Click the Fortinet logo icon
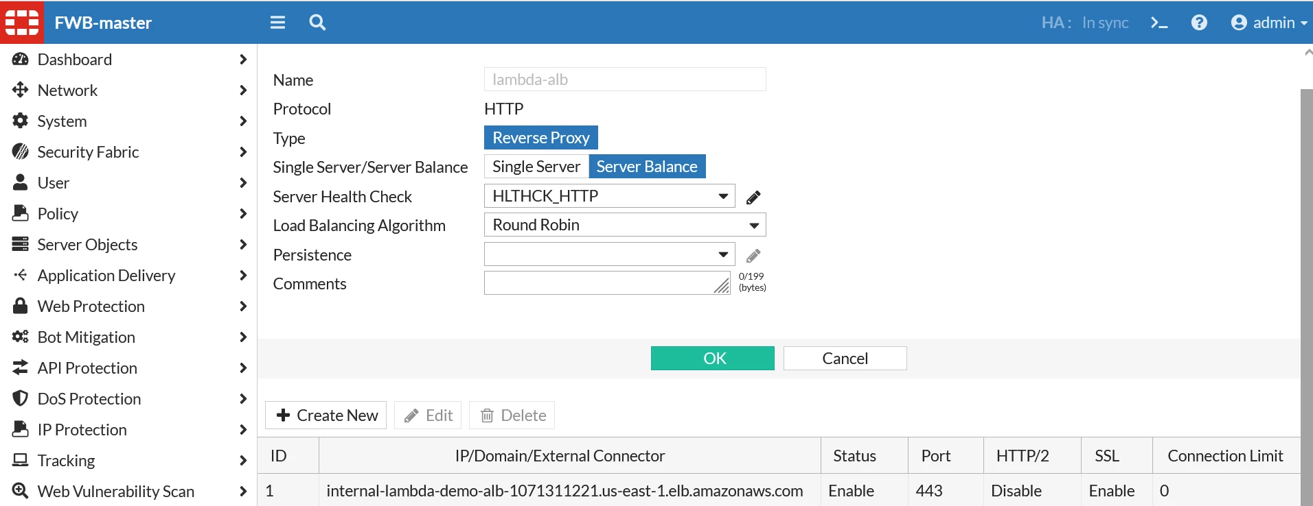 click(22, 23)
